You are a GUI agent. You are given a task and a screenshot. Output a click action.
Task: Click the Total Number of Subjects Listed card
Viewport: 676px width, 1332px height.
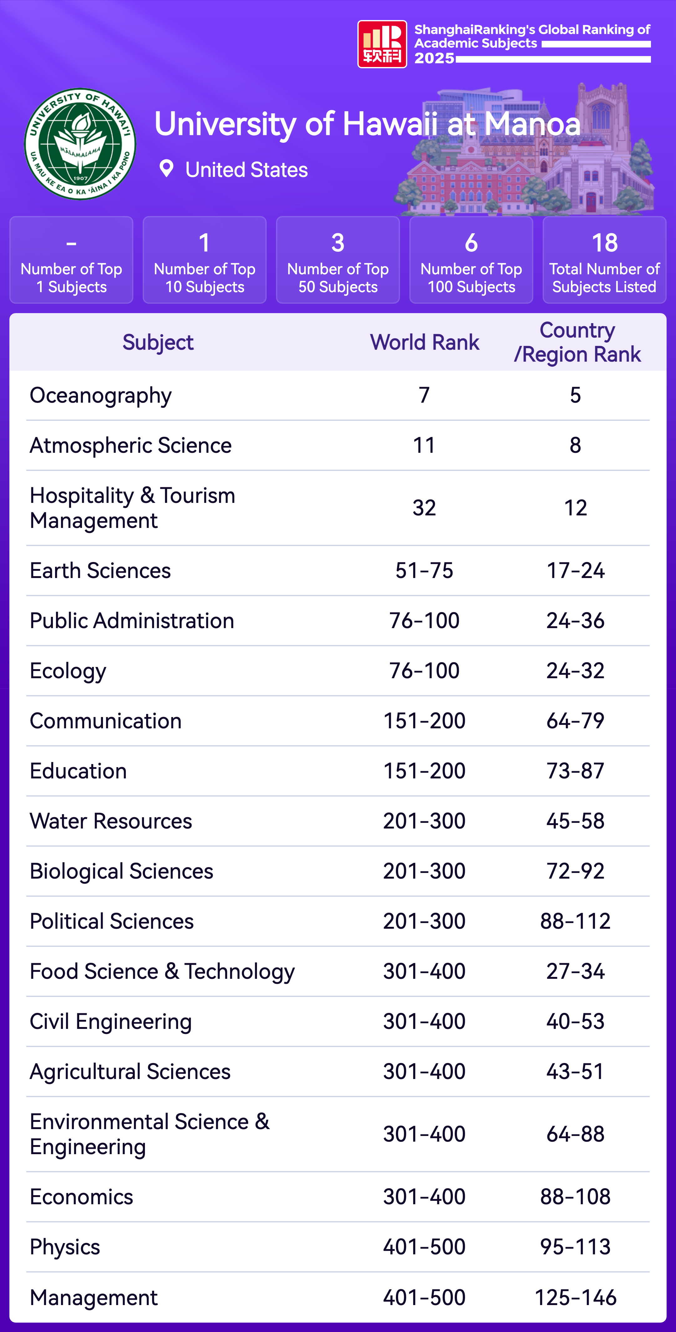(604, 260)
